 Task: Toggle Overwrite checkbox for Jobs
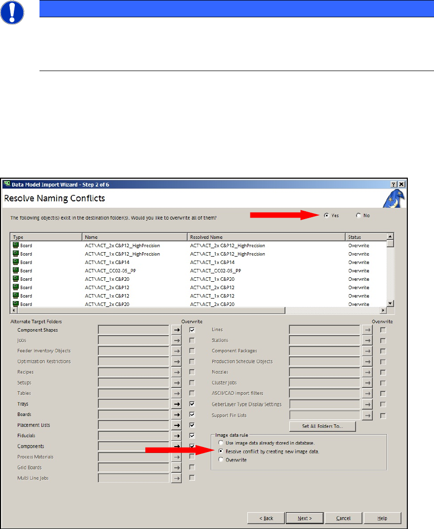tap(192, 340)
